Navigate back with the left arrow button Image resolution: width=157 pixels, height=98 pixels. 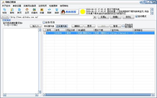pos(3,17)
